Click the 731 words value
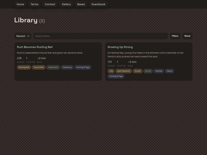 pos(110,62)
